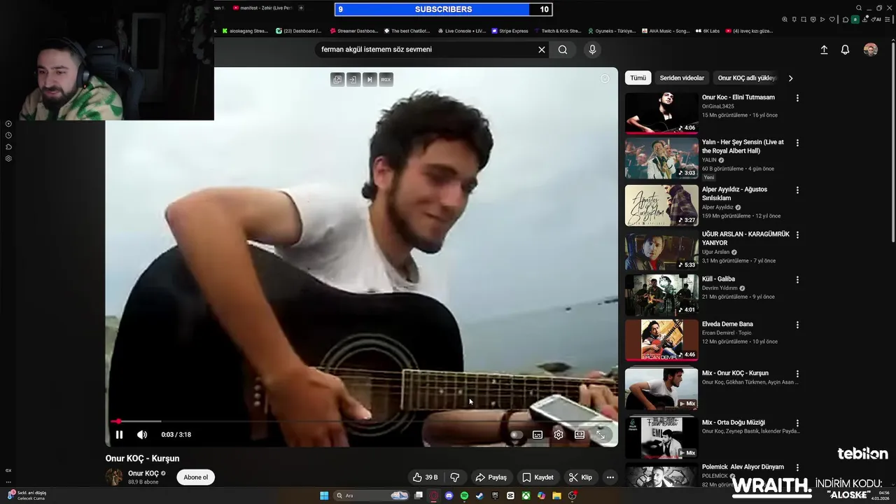Open the Xbox app from the taskbar
Screen dimensions: 896x504
click(x=526, y=496)
